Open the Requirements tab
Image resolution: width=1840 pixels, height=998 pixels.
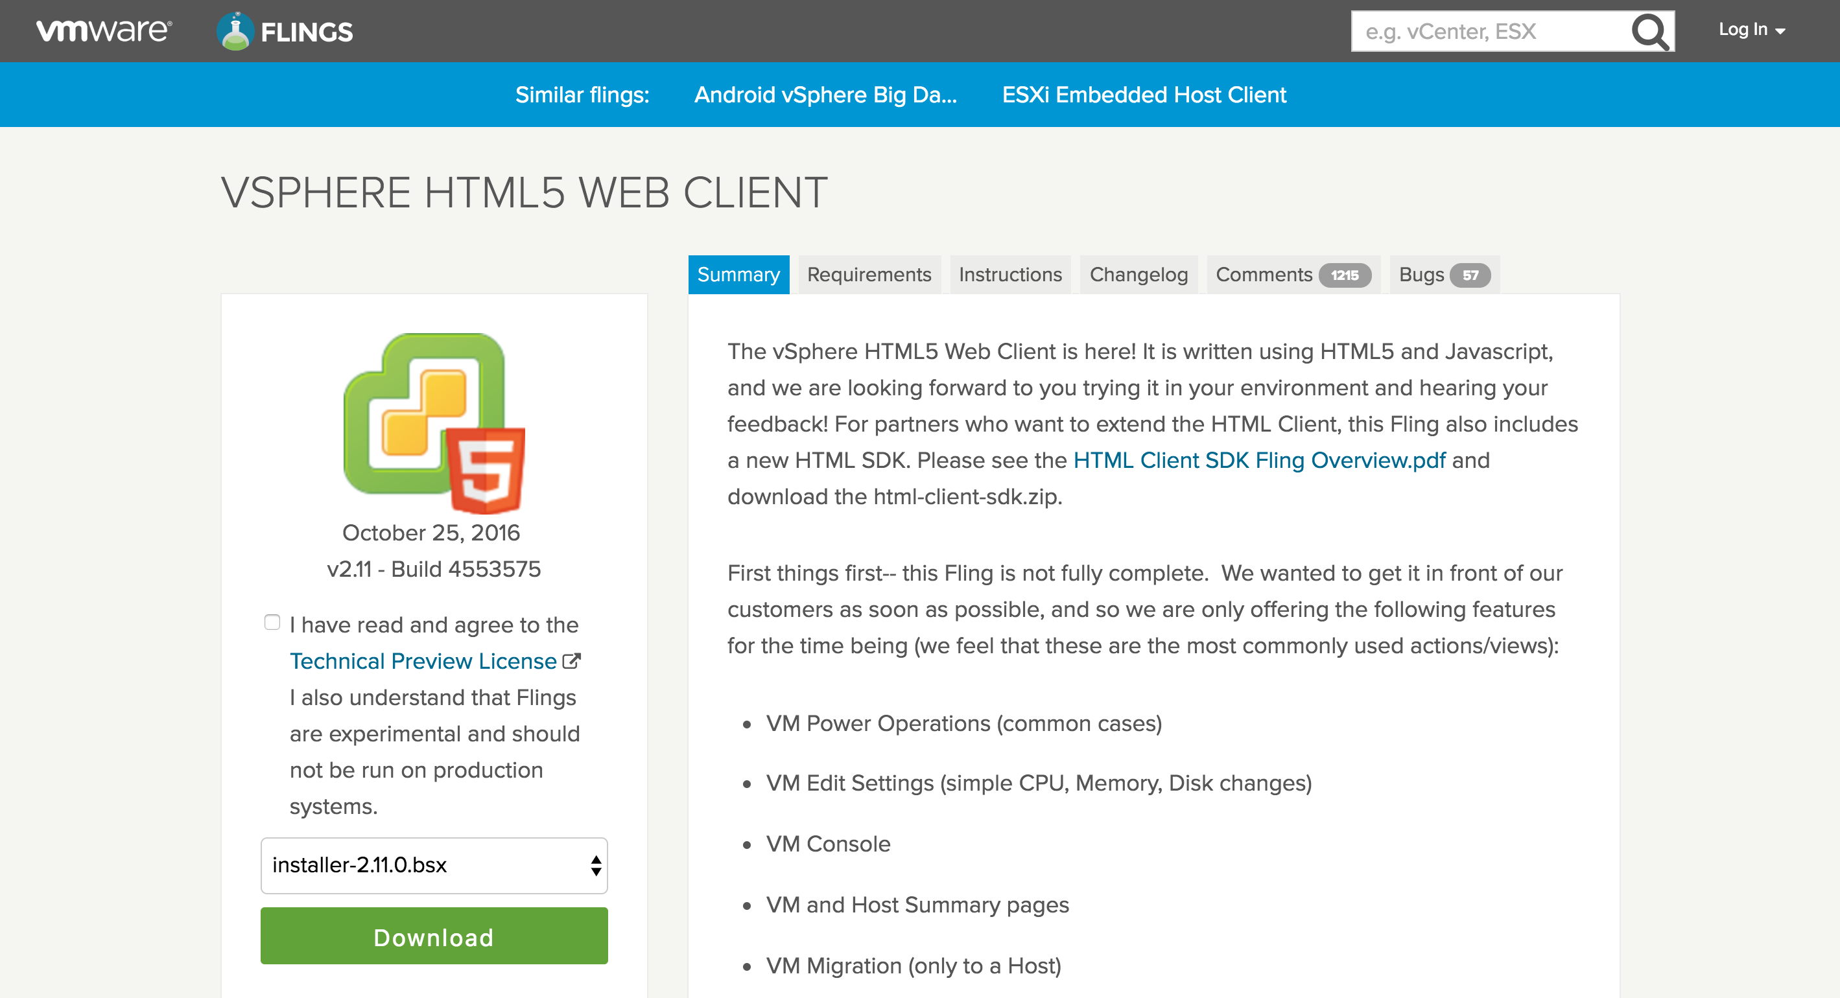(x=869, y=274)
